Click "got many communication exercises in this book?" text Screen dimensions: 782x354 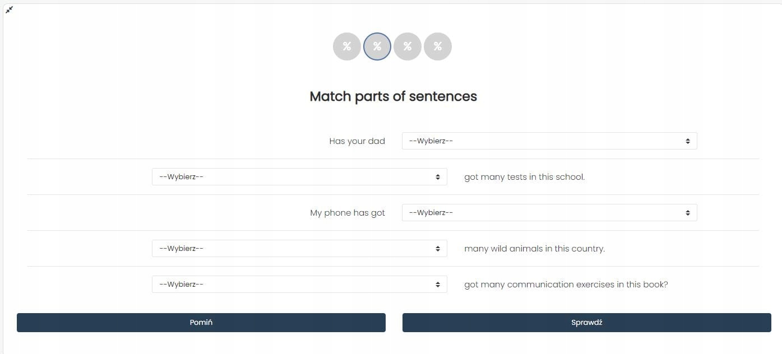coord(566,285)
